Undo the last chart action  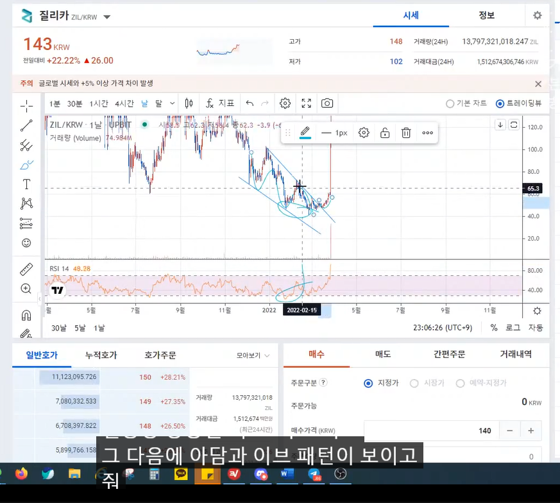250,103
